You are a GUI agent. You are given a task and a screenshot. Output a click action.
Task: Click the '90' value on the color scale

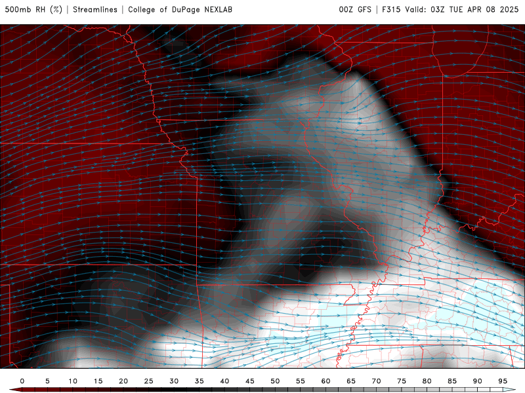tap(478, 381)
